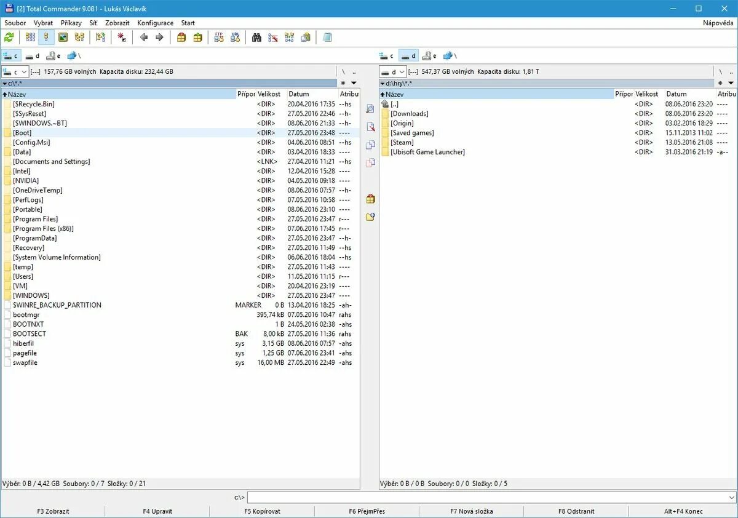The image size is (738, 518).
Task: Switch right panel to drive e button
Action: (430, 56)
